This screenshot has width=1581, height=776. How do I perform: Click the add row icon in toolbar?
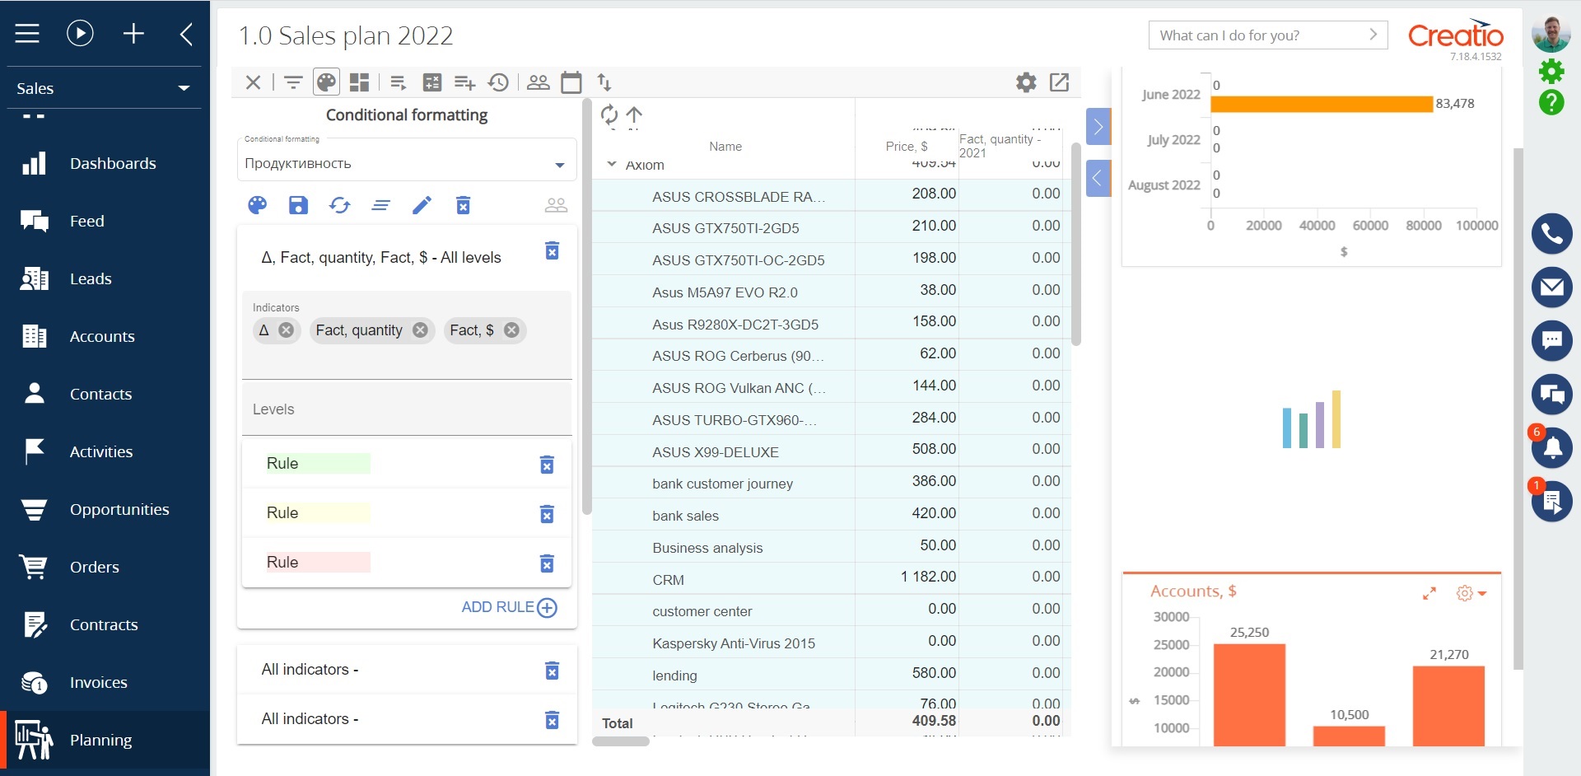point(464,82)
